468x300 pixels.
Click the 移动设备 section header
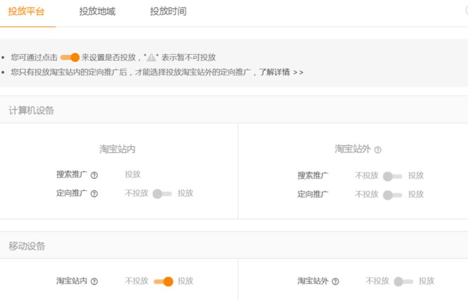(x=27, y=246)
